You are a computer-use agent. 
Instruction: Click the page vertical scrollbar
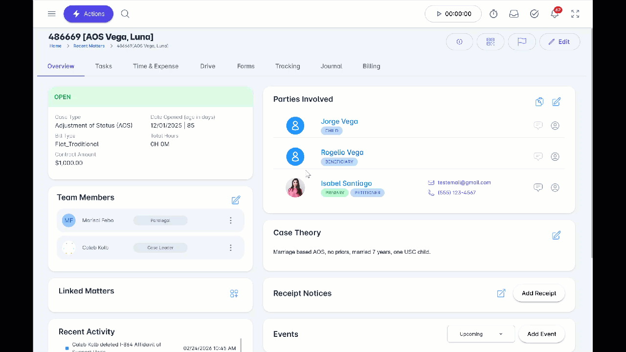[x=592, y=143]
